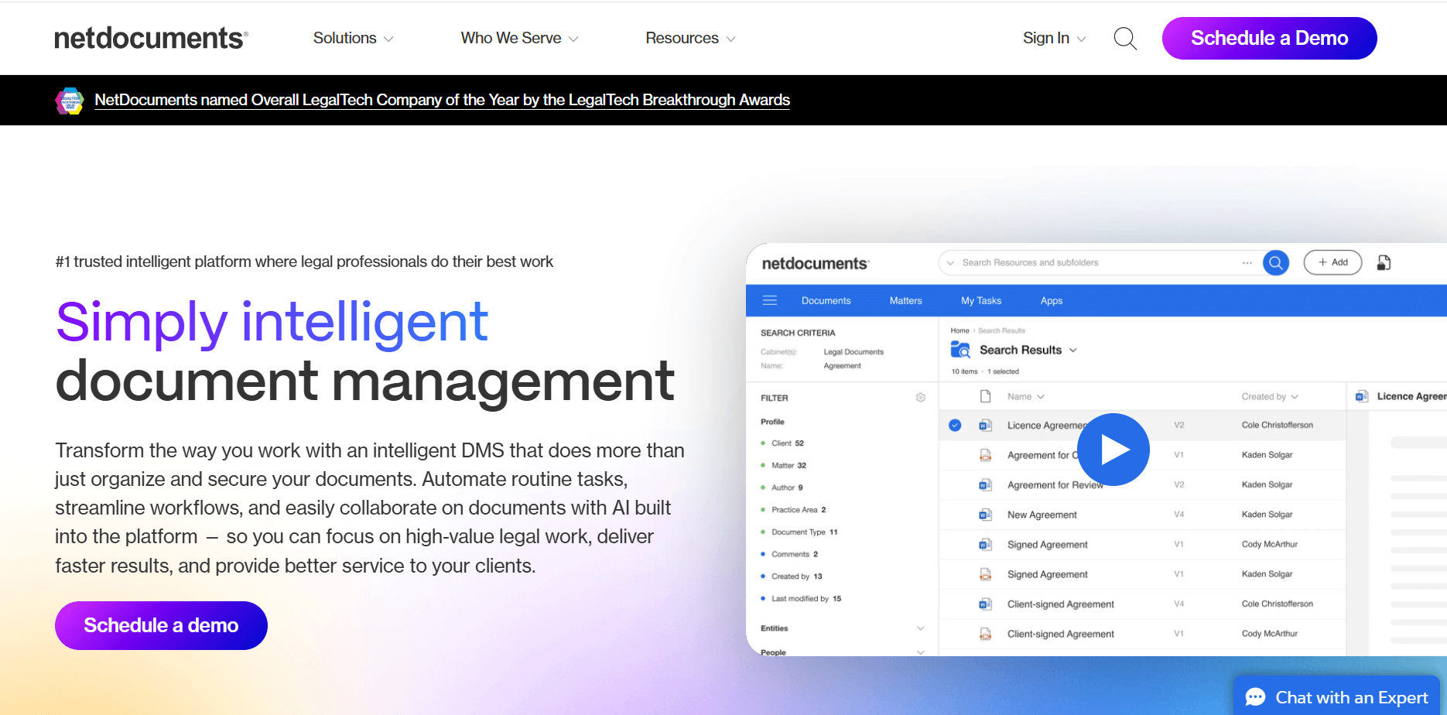Viewport: 1447px width, 715px height.
Task: Expand the Solutions menu
Action: point(353,38)
